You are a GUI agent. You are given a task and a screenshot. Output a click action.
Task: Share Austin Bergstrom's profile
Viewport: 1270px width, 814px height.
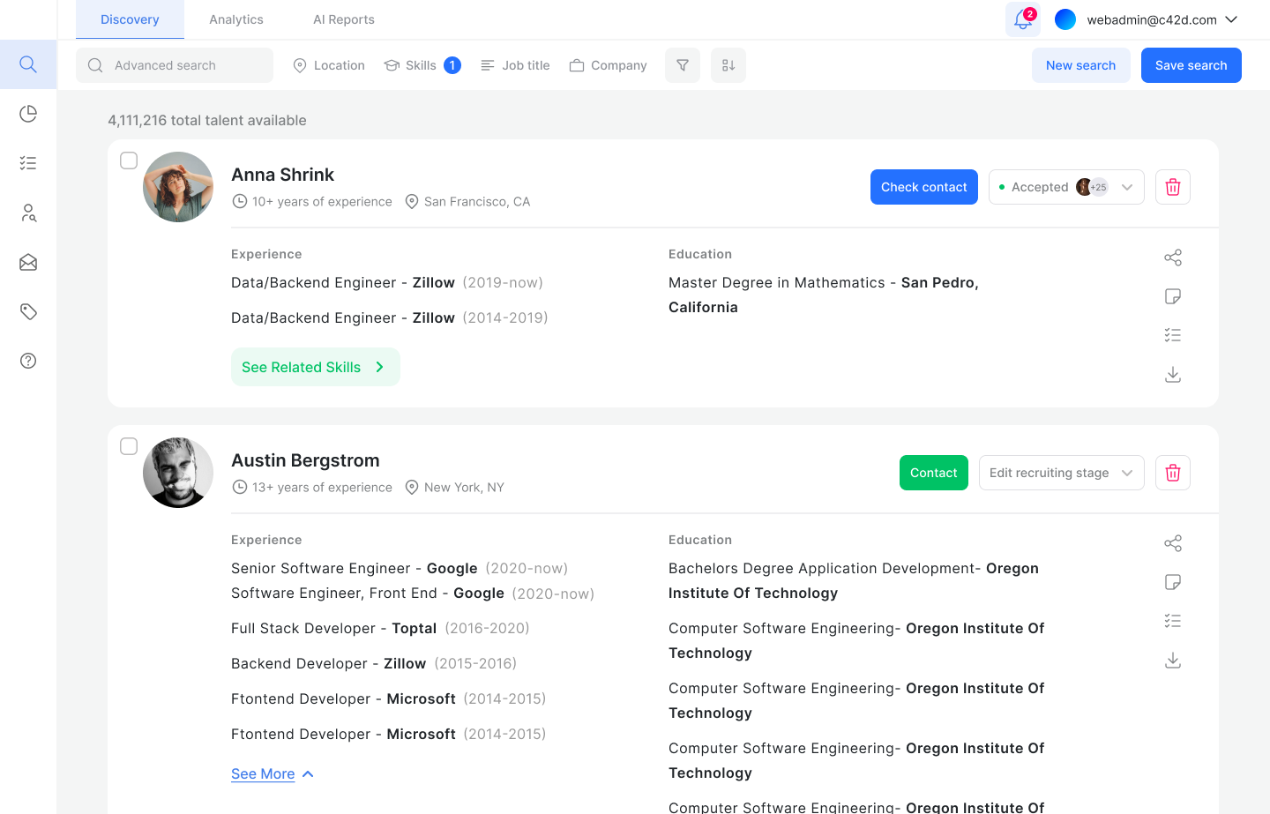[1173, 543]
